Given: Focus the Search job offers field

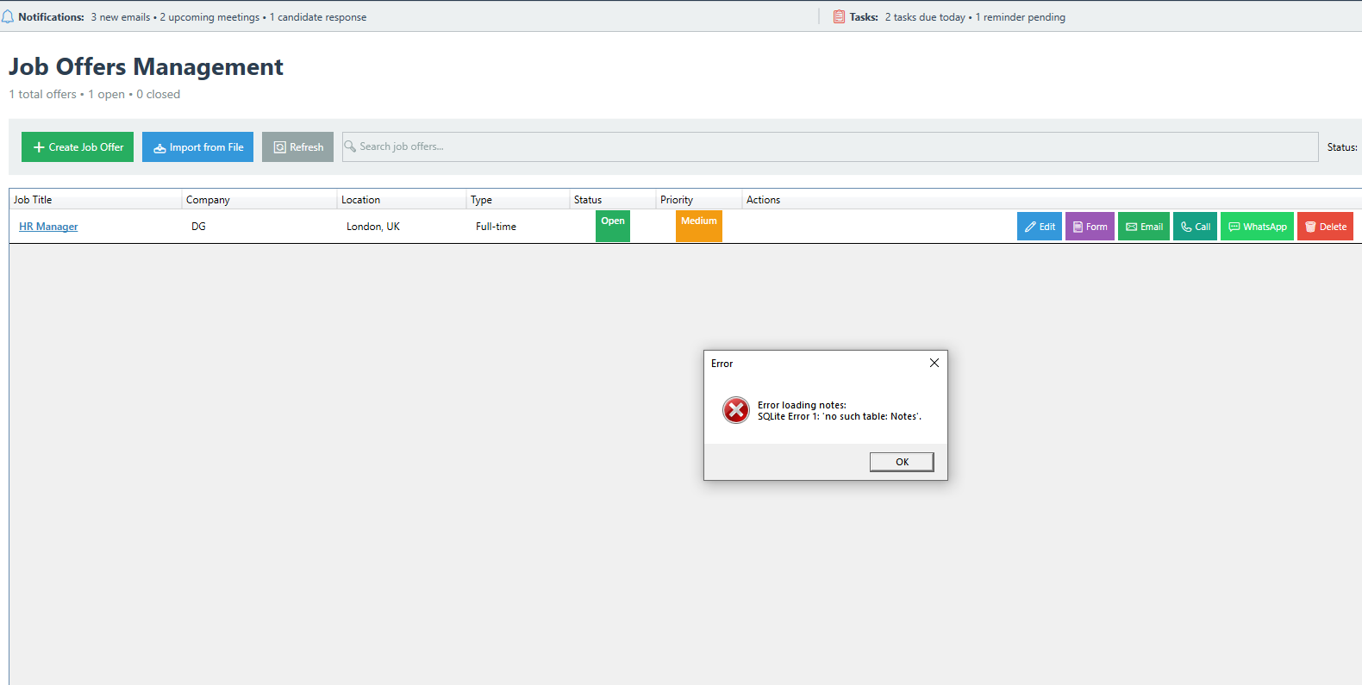Looking at the screenshot, I should tap(828, 146).
